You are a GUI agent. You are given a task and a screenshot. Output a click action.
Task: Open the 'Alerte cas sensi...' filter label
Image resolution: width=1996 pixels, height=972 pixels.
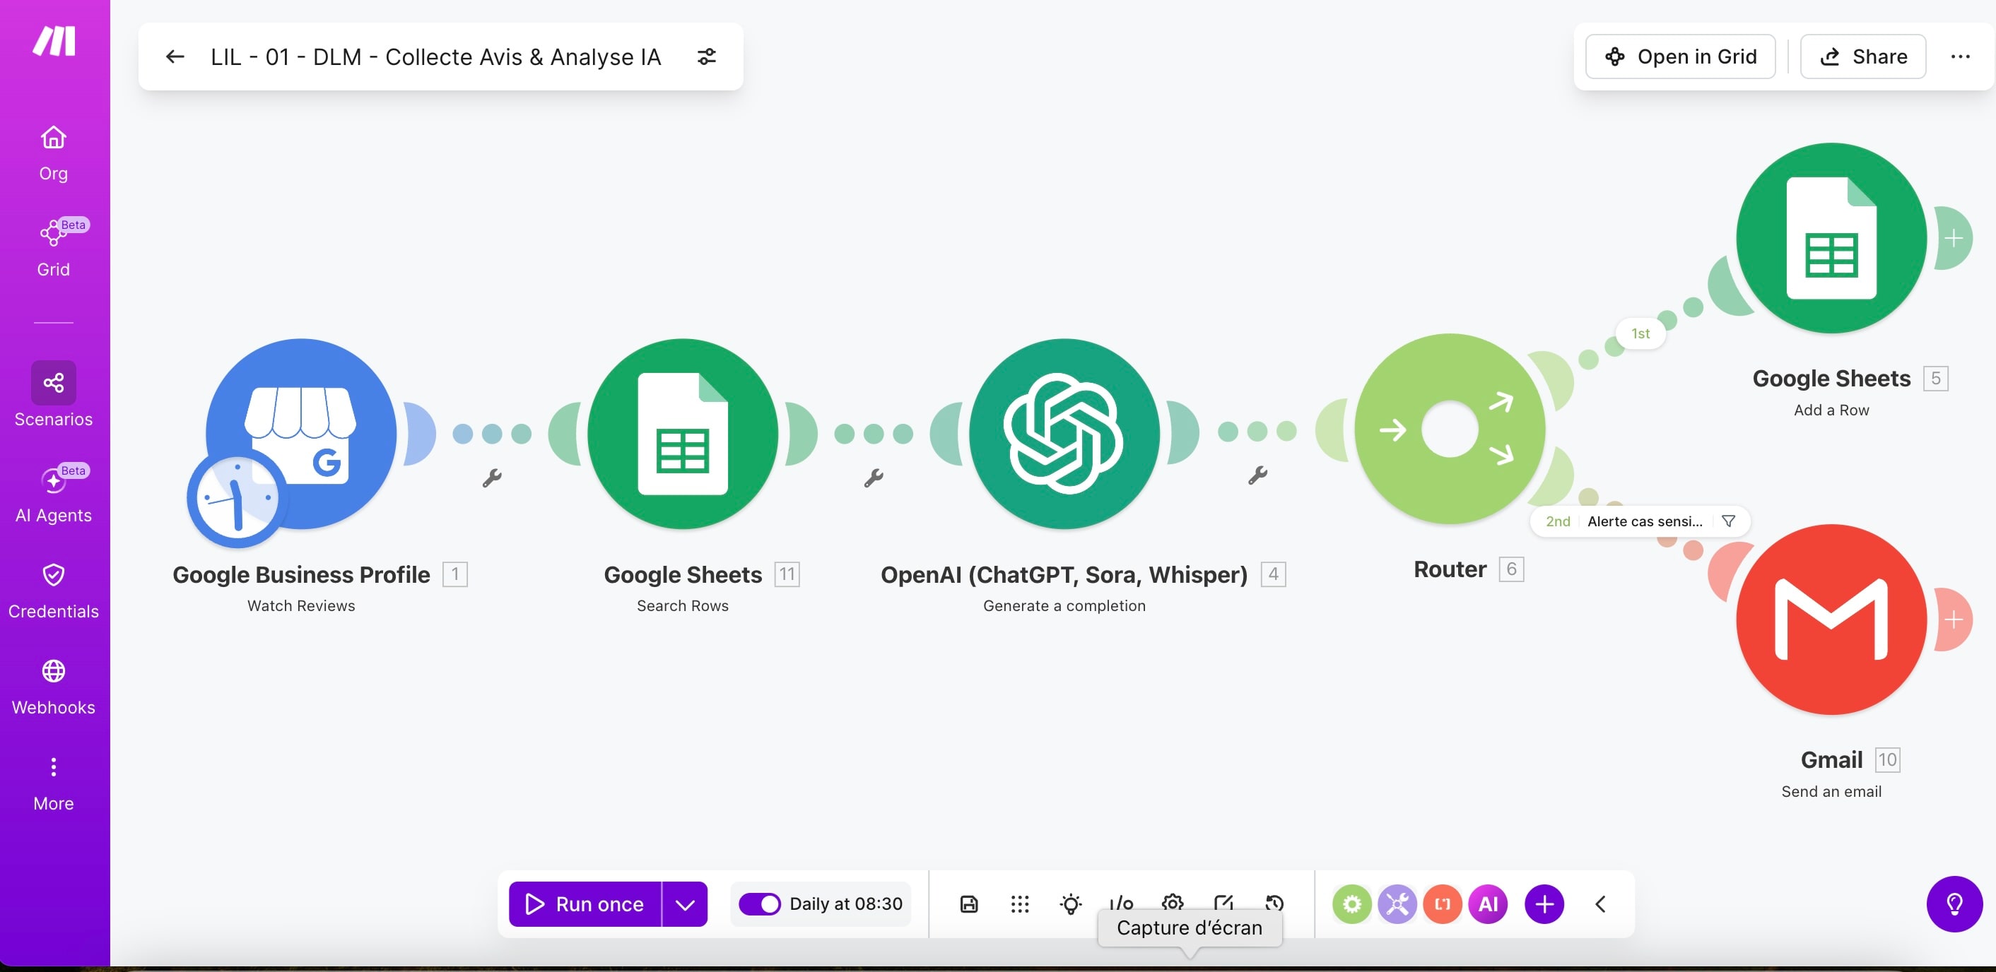pyautogui.click(x=1644, y=521)
